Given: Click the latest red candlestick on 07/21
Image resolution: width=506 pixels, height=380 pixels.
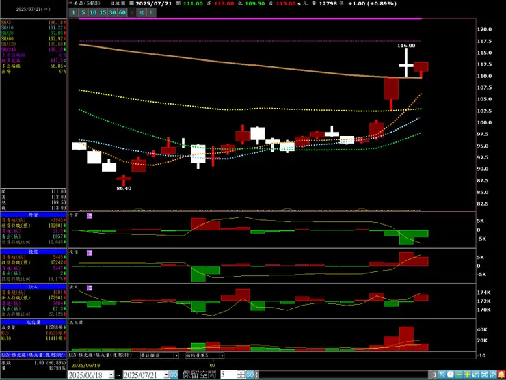Looking at the screenshot, I should [x=421, y=69].
